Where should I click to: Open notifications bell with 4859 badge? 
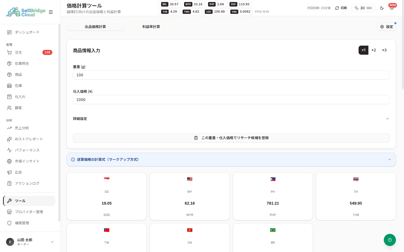[392, 8]
